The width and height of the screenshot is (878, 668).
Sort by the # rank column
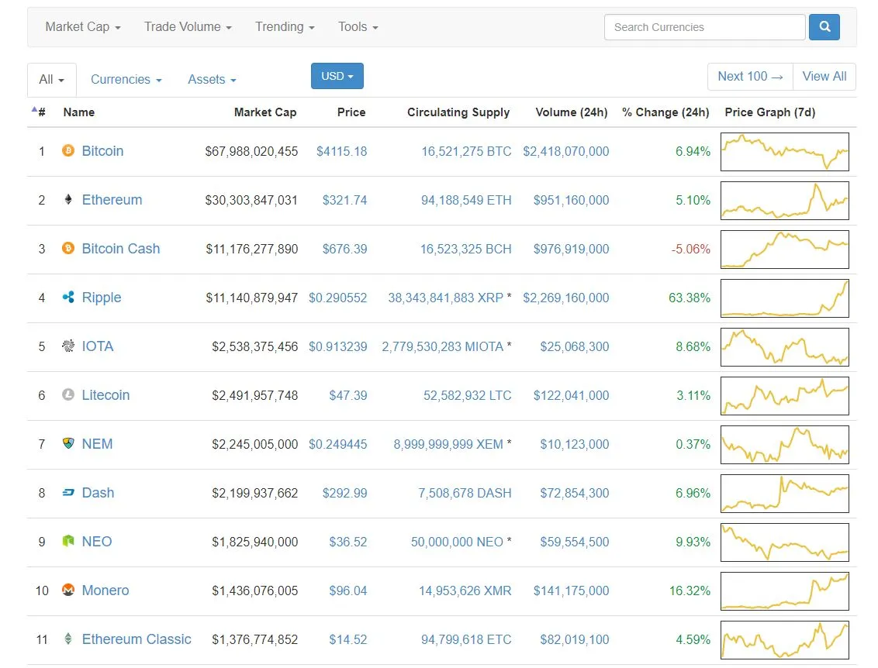[x=40, y=112]
